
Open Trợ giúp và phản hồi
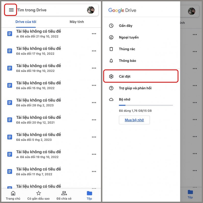coord(138,88)
